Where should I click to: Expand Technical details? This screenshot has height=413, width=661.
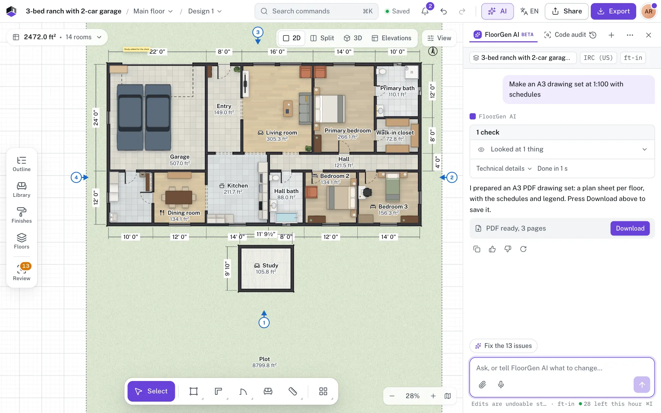[x=504, y=169]
